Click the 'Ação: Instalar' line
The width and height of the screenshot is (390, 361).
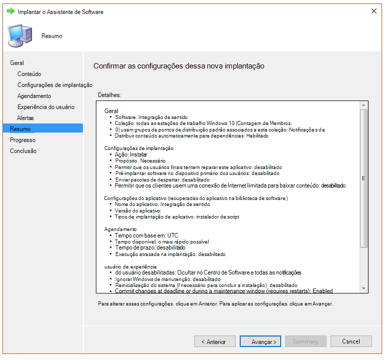click(x=131, y=154)
